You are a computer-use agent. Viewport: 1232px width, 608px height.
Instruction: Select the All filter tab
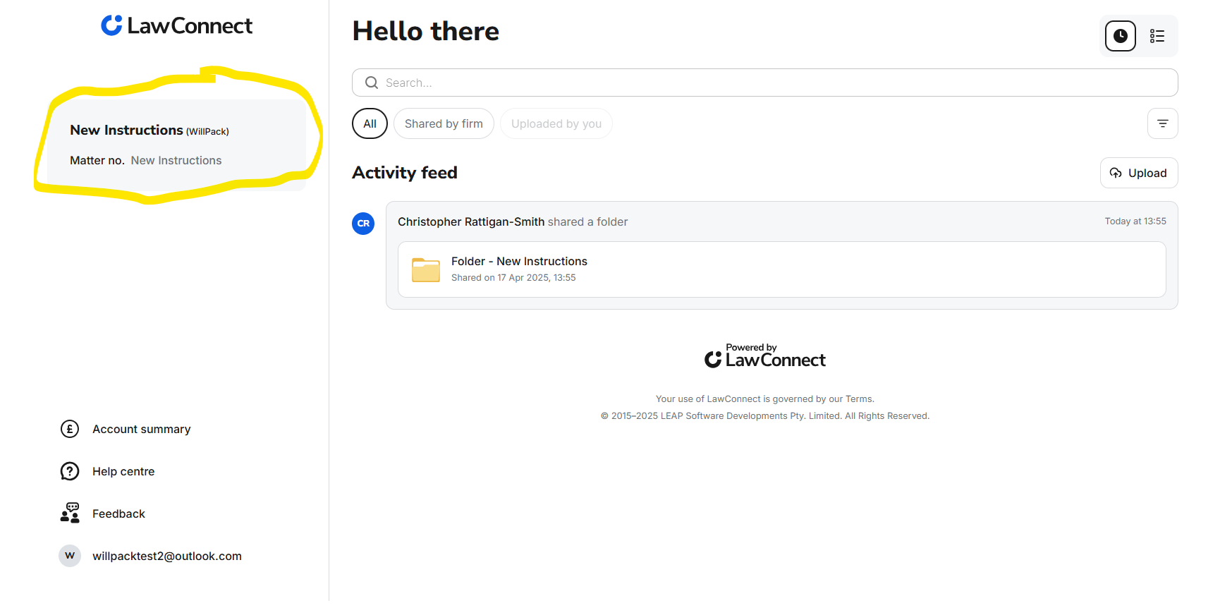click(x=370, y=123)
